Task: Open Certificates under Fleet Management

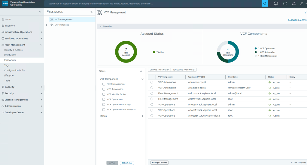Action: (10, 55)
